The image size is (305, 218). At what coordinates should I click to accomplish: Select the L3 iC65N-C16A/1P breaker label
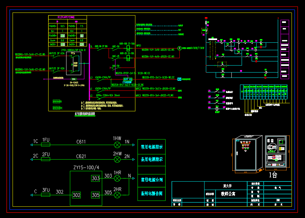coord(103,78)
